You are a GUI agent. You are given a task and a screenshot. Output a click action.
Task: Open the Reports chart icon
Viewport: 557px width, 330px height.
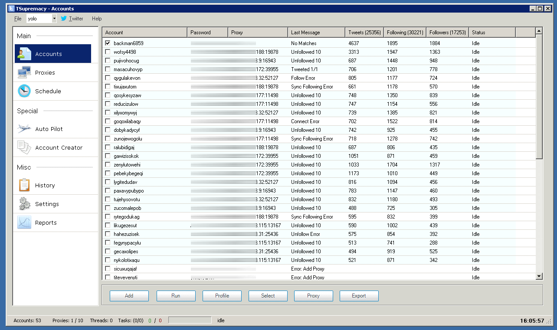(x=24, y=222)
